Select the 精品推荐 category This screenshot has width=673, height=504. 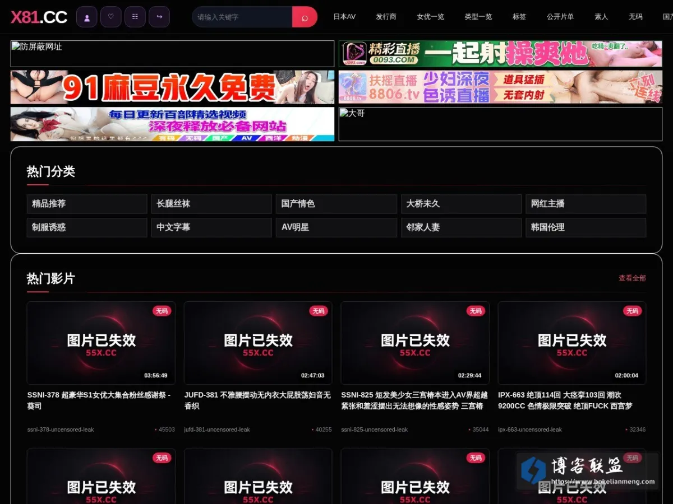(87, 204)
